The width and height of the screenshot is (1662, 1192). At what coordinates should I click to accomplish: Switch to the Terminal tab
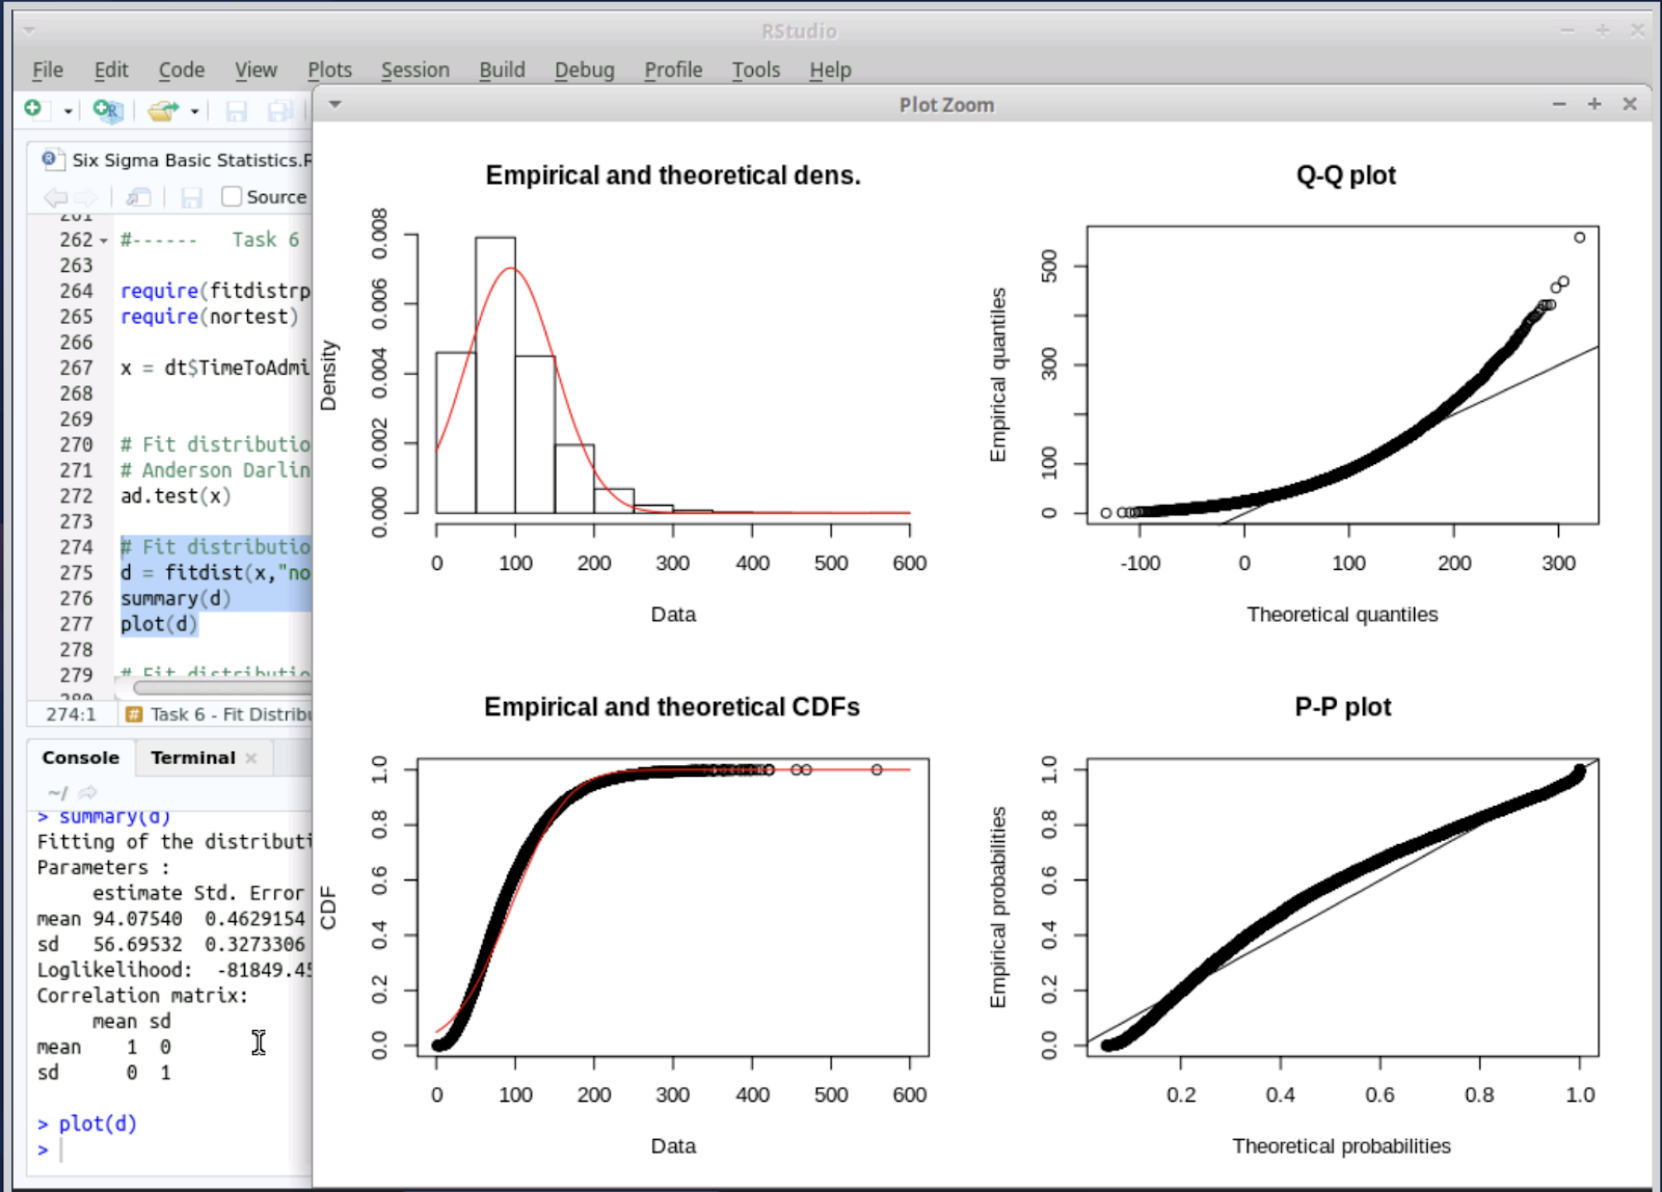click(x=193, y=757)
